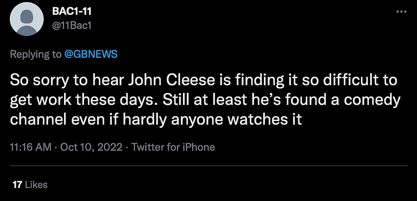Viewport: 417px width, 201px height.
Task: Click the tweet line starting "get work these days"
Action: point(205,100)
